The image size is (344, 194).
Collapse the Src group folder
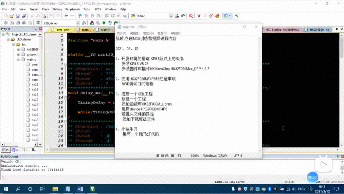[14, 44]
